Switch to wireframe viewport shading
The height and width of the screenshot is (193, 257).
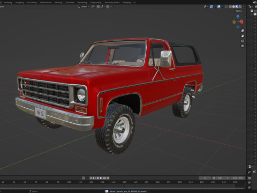[x=230, y=6]
